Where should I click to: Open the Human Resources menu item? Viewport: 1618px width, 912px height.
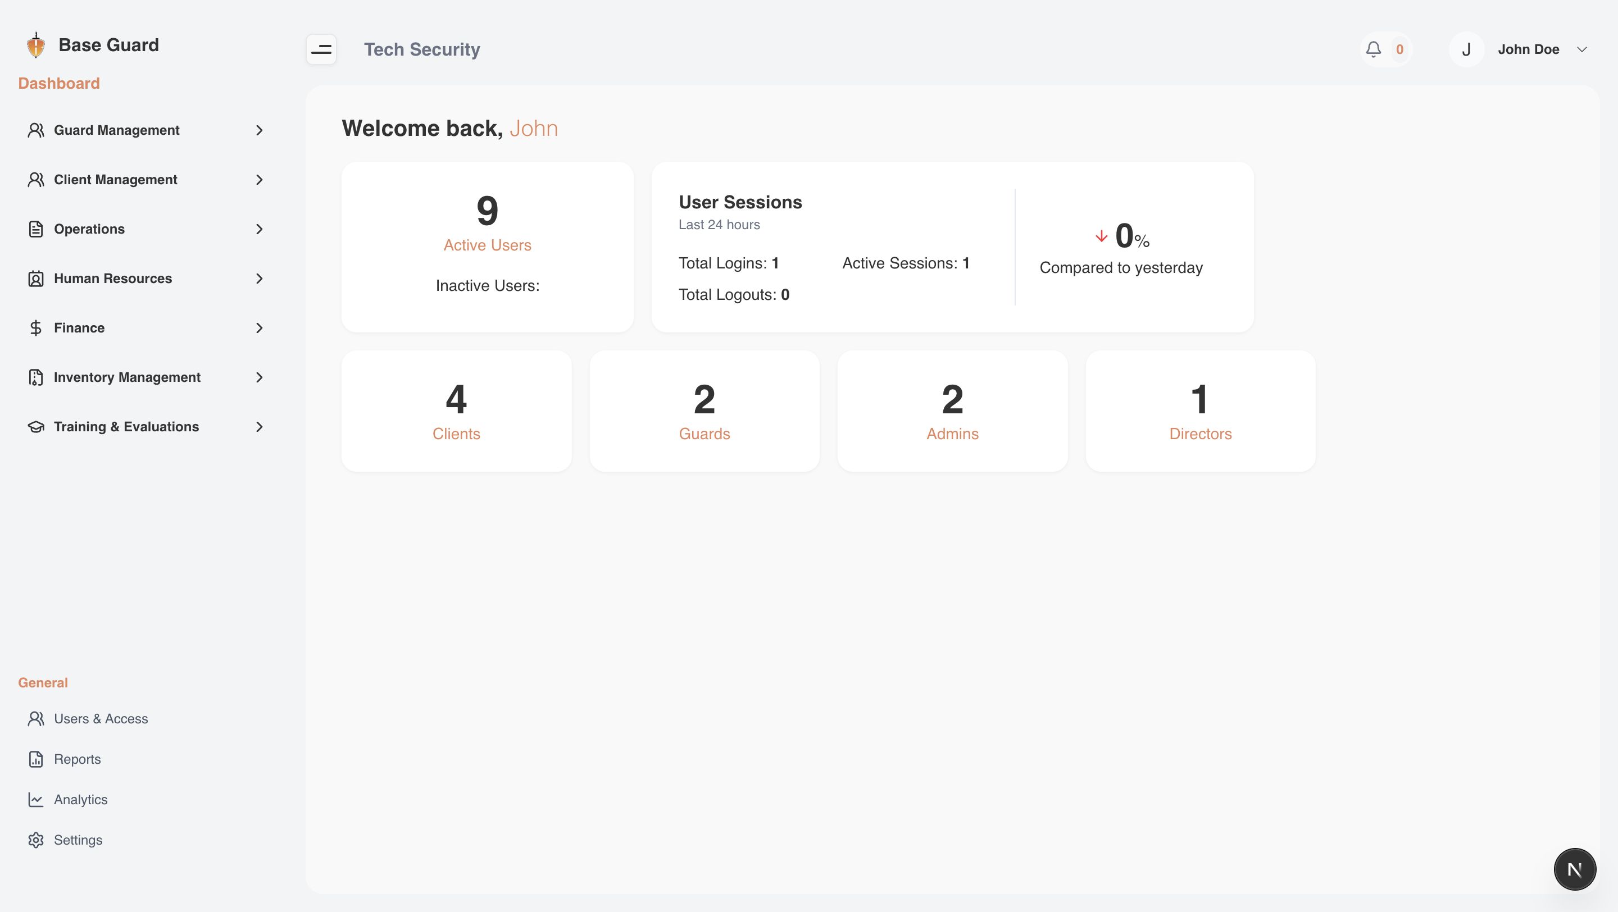(x=113, y=278)
